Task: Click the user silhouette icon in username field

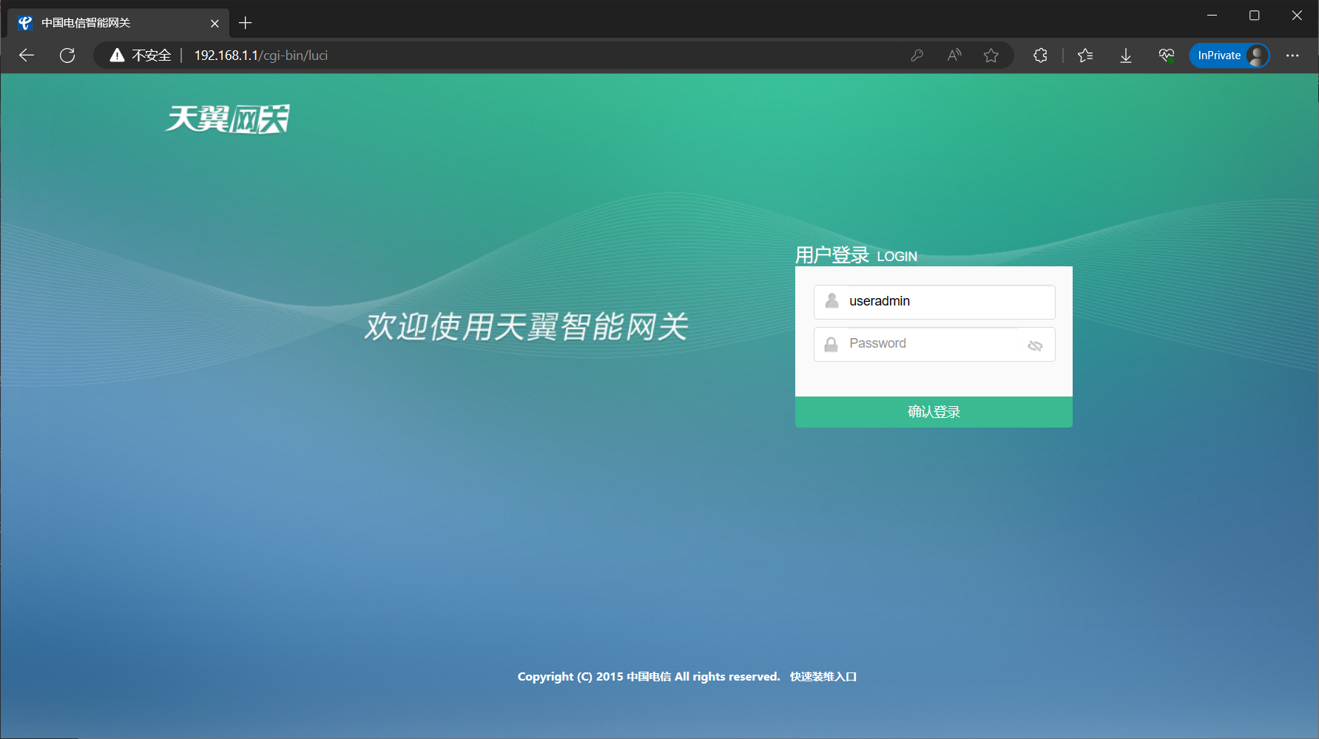Action: pos(831,301)
